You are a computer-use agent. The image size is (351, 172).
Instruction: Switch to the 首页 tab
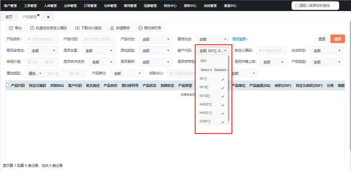tap(9, 17)
